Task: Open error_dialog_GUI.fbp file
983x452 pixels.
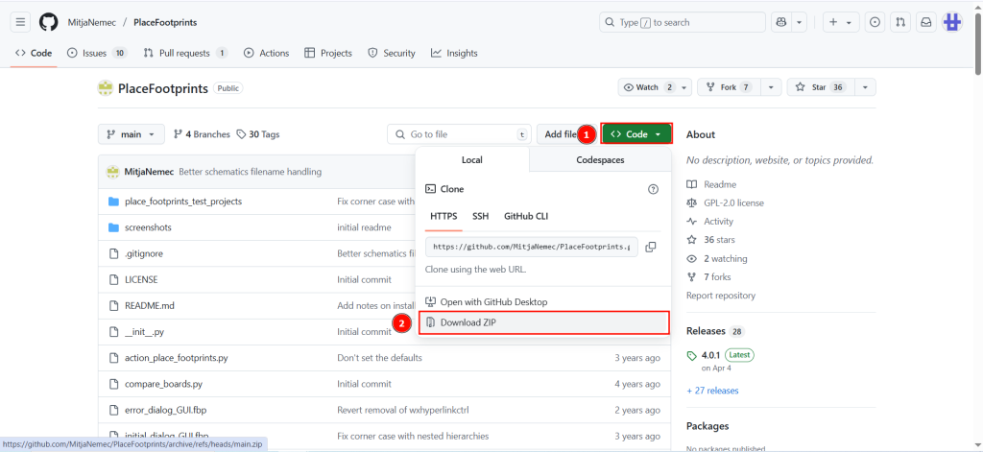Action: (164, 410)
